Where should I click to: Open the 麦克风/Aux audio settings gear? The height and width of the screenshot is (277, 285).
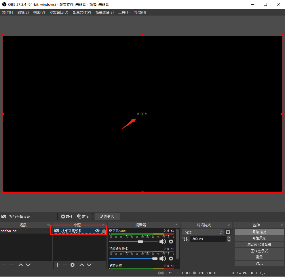tap(171, 242)
